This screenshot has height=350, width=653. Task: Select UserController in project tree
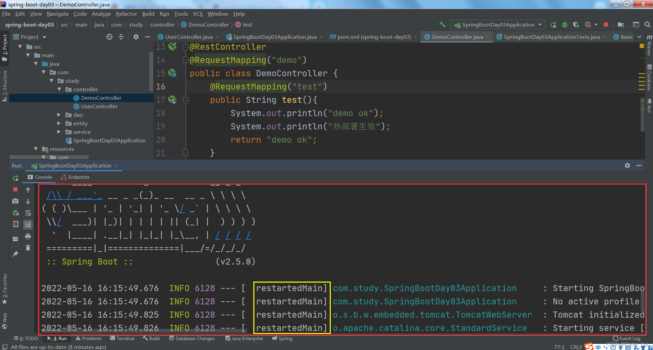tap(99, 106)
